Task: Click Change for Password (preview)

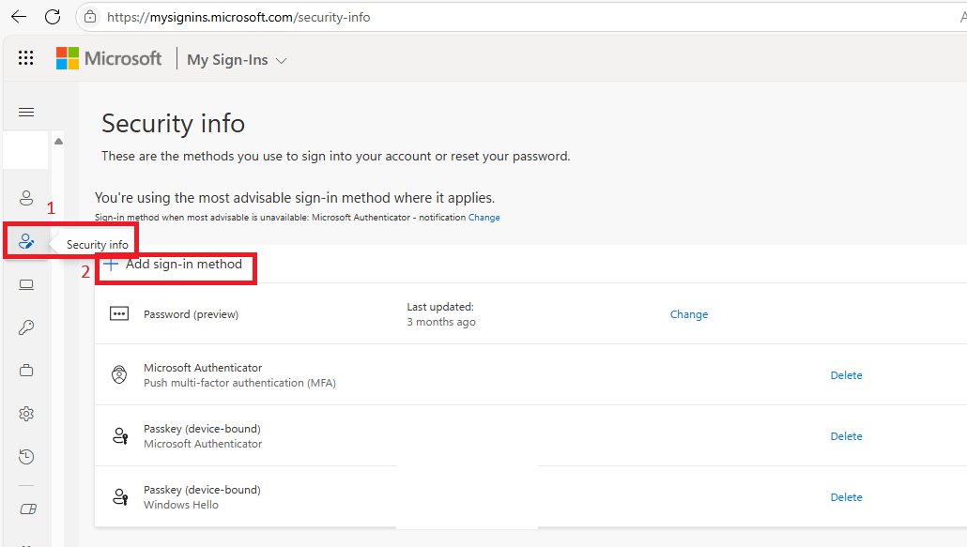Action: 689,314
